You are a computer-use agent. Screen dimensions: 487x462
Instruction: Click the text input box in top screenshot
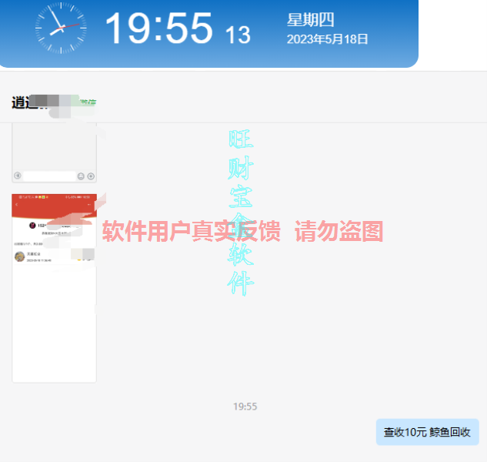click(x=49, y=176)
